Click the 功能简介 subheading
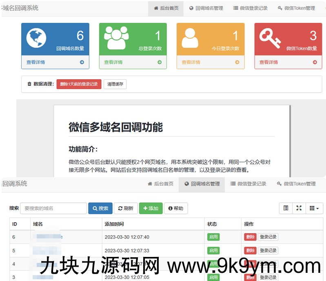This screenshot has width=326, height=281. click(x=83, y=149)
